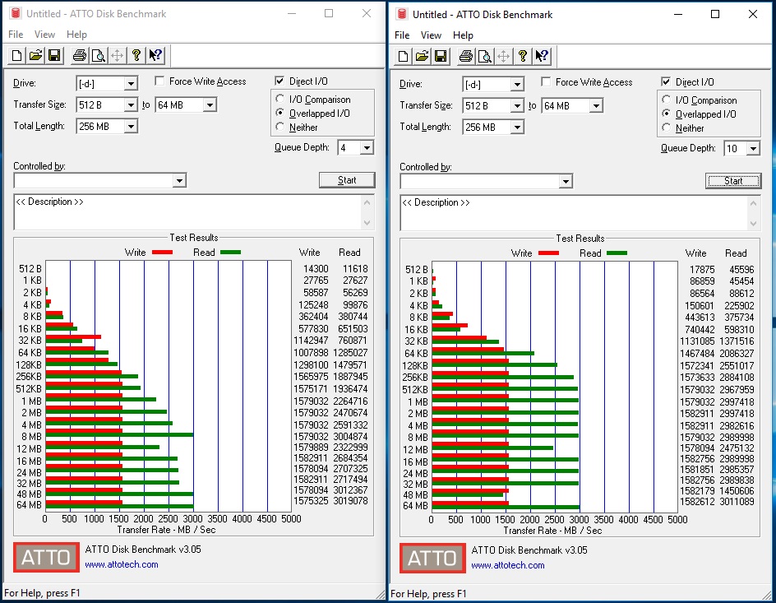Click the context help arrow icon in right window

coord(542,56)
